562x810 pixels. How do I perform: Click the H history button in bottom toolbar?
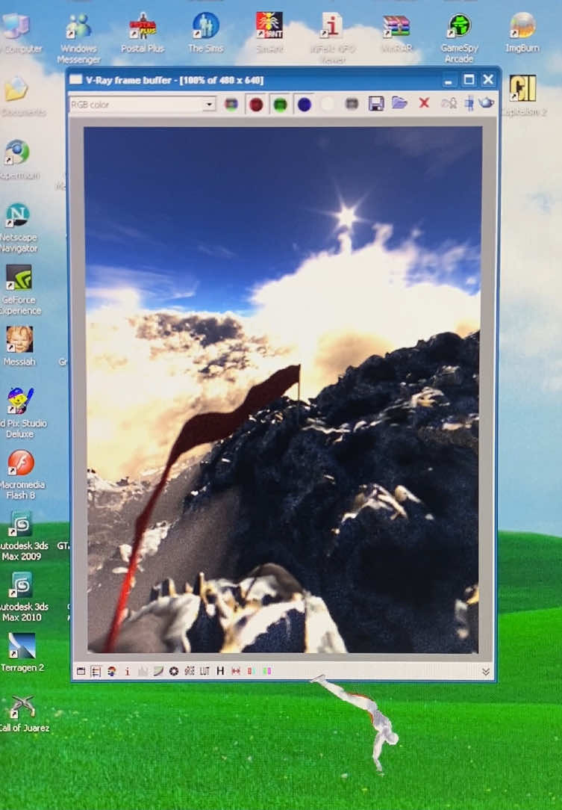tap(220, 671)
